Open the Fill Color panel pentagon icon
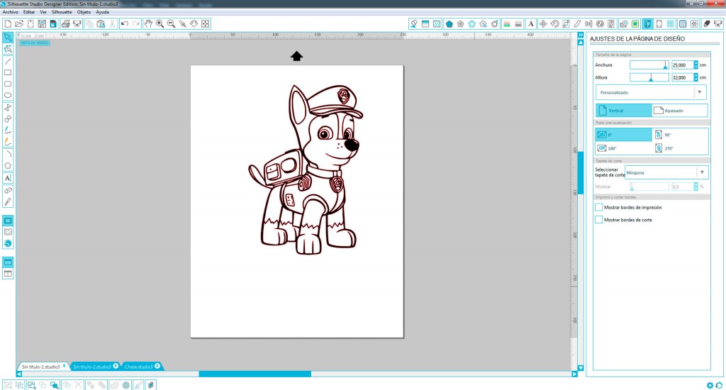 [449, 23]
